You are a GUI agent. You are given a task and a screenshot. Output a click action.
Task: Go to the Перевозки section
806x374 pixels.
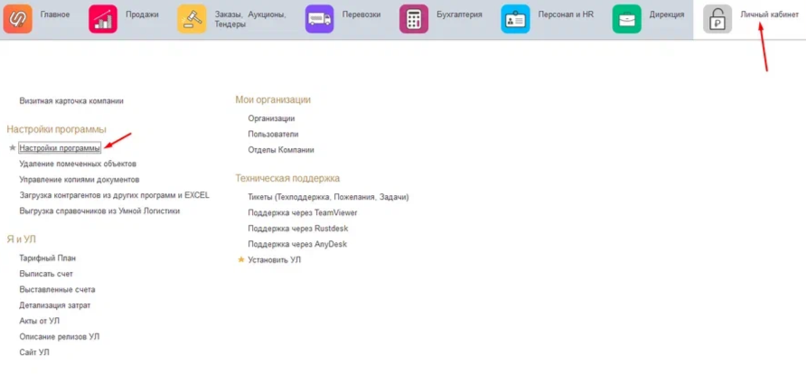pos(361,14)
